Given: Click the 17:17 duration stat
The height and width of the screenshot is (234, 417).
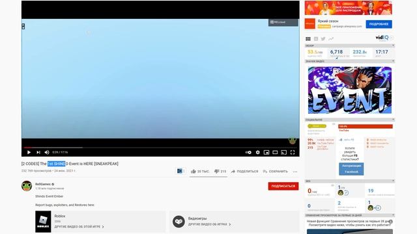Looking at the screenshot, I should click(x=382, y=52).
